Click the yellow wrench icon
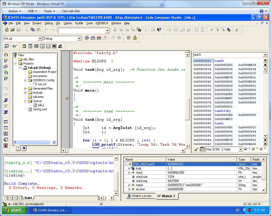 point(135,38)
